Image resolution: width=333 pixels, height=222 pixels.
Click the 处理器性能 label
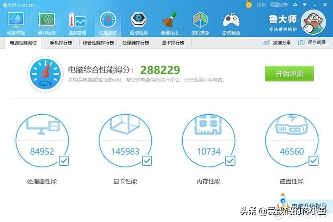click(42, 182)
